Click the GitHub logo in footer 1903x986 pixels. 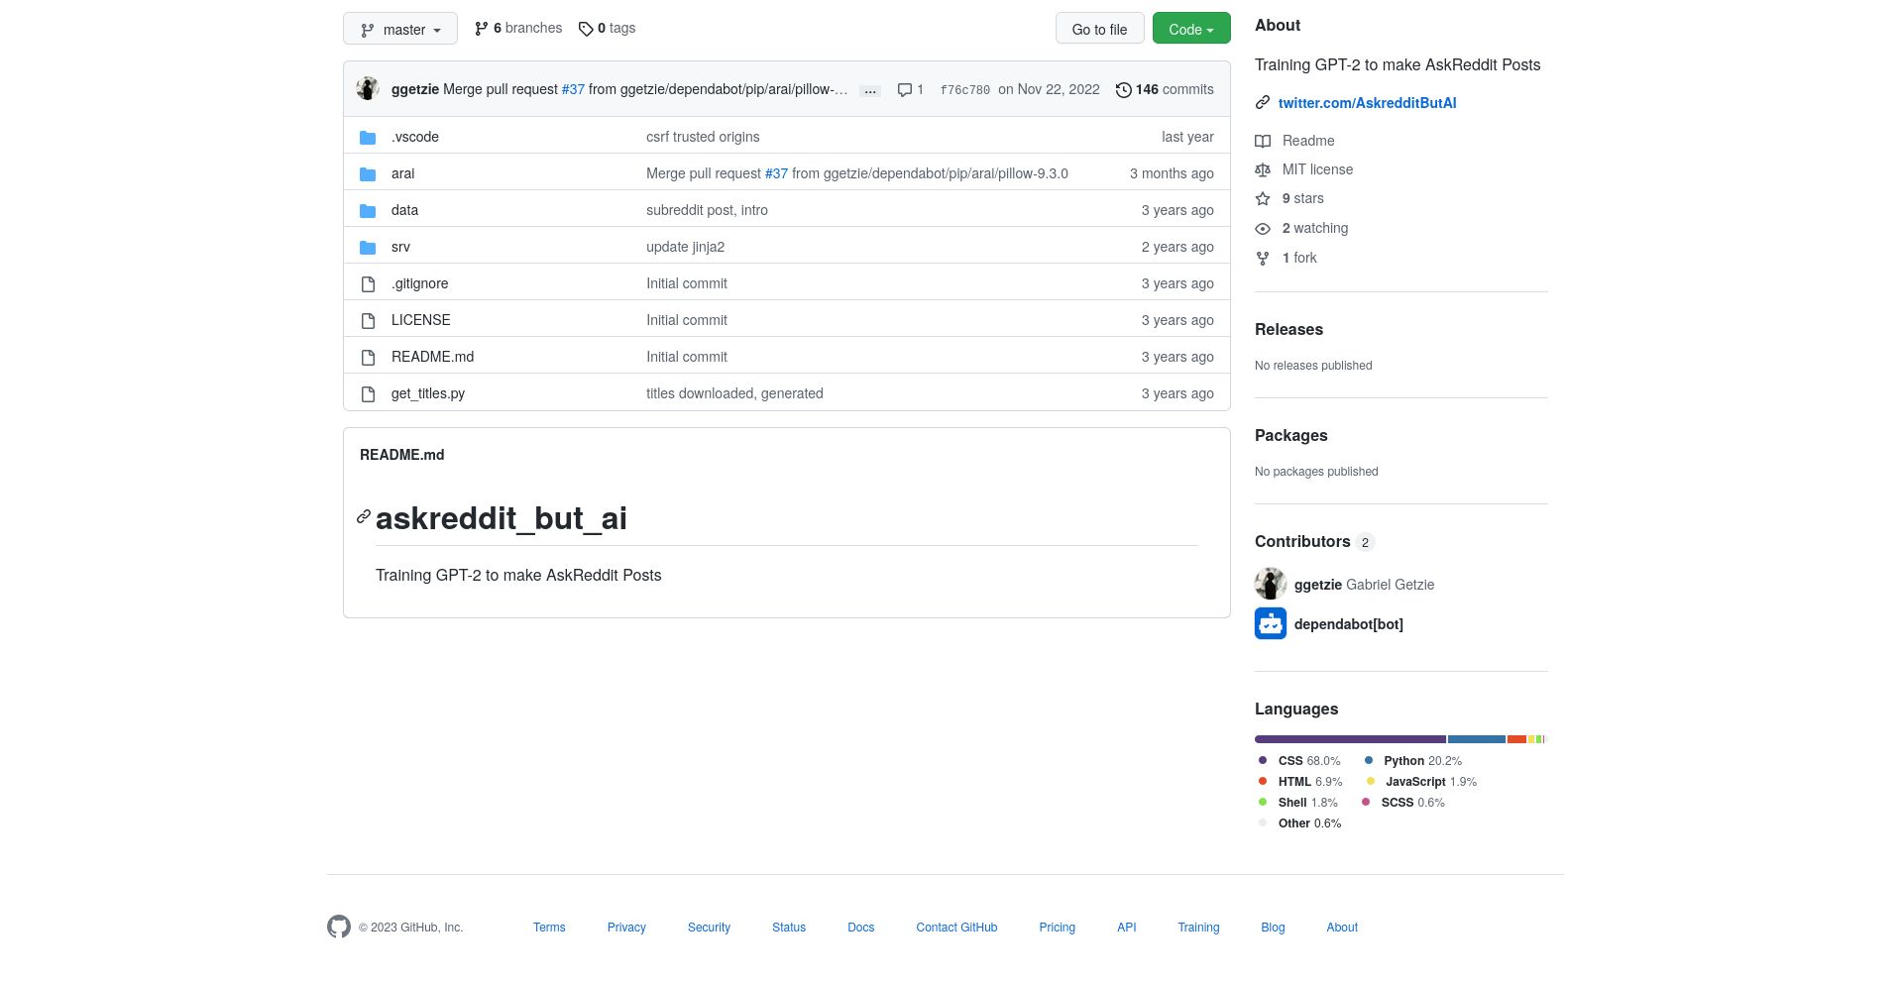coord(339,927)
